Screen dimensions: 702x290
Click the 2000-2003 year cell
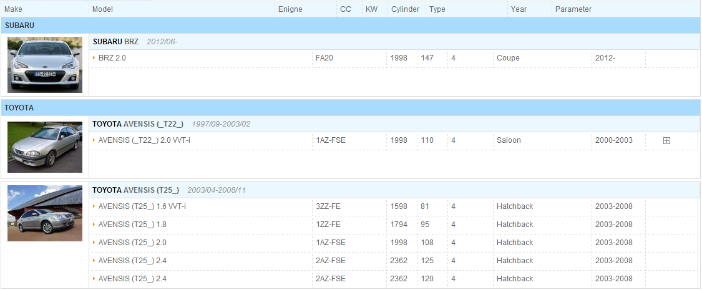(614, 140)
